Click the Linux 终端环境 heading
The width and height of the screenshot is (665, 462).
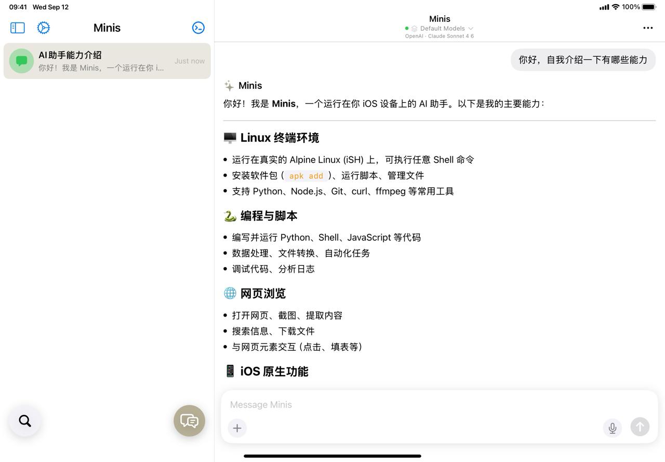tap(279, 138)
